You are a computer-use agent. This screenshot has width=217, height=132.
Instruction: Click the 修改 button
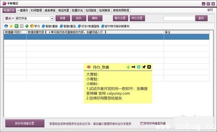(x=79, y=18)
